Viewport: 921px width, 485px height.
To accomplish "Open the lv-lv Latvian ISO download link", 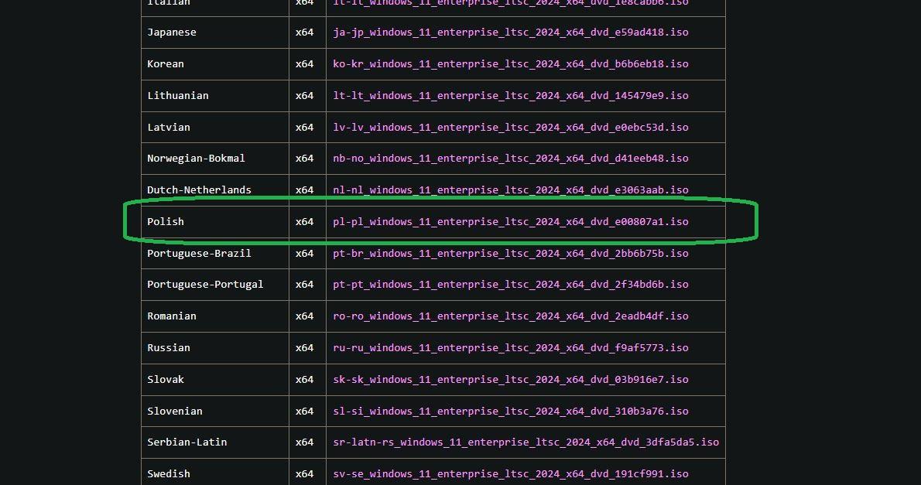I will pyautogui.click(x=511, y=128).
